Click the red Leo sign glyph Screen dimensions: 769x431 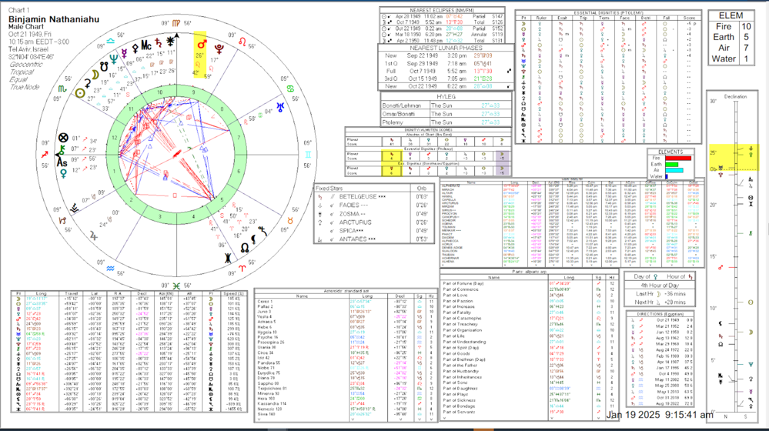tap(242, 41)
